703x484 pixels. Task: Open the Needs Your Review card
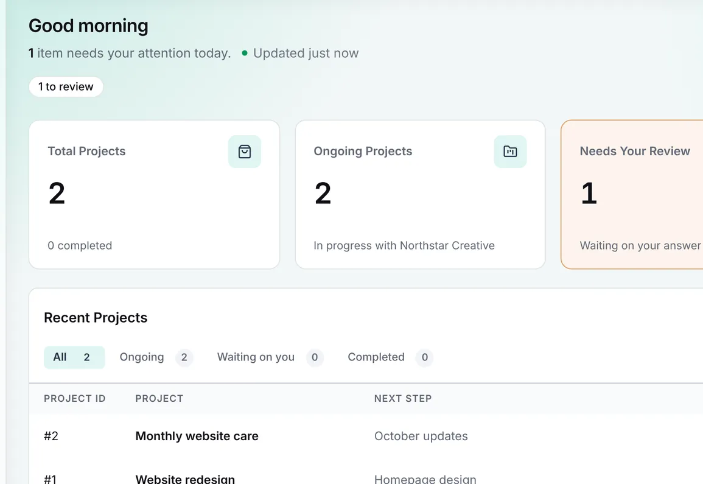632,195
